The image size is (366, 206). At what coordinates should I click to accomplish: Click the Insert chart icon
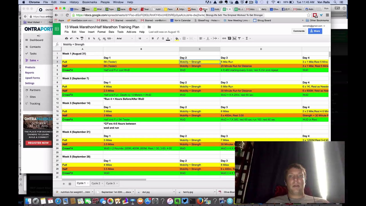click(234, 38)
